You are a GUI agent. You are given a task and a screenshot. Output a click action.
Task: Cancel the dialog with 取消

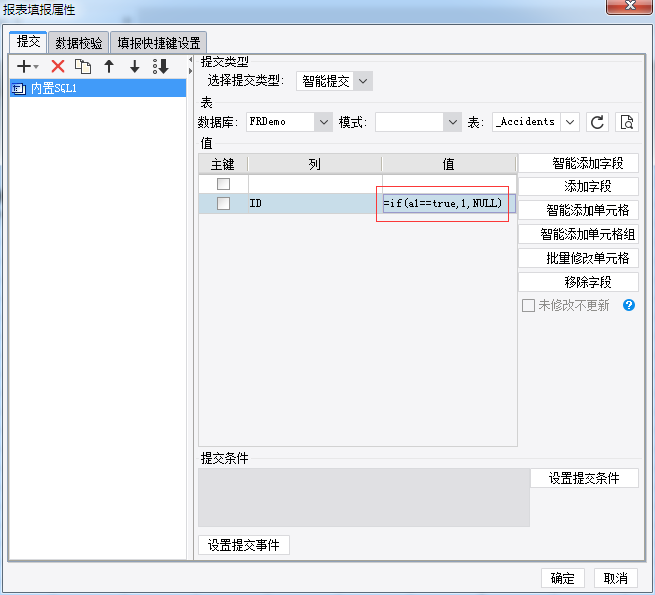615,578
